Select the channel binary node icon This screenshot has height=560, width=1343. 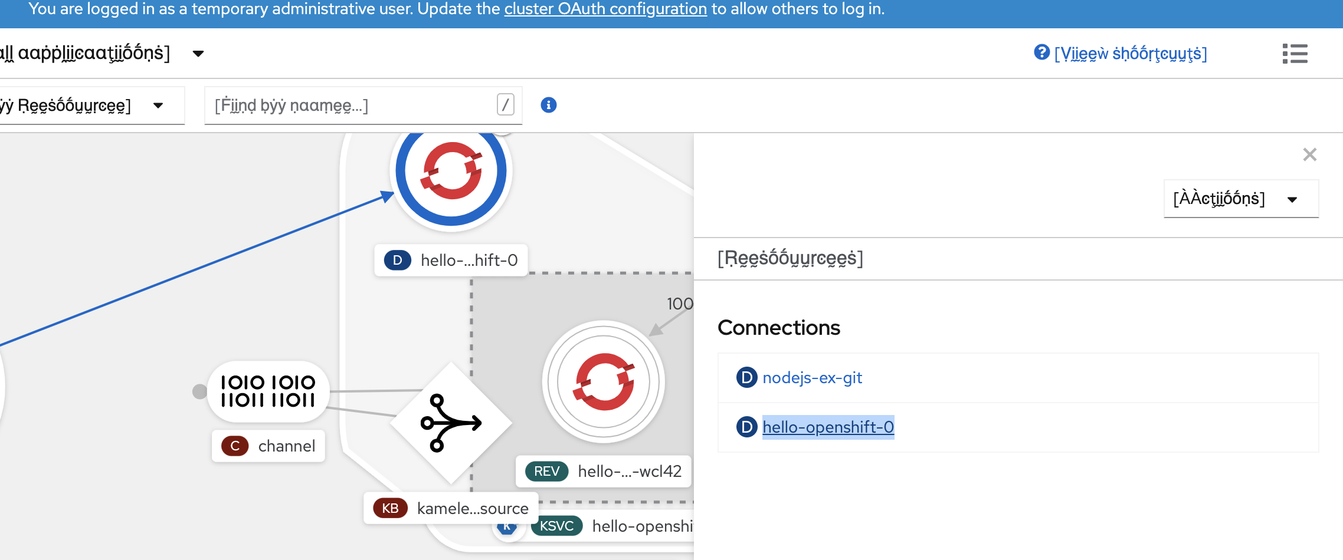[x=268, y=391]
